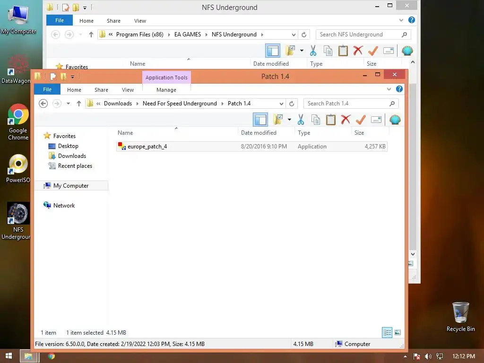Screen dimensions: 484x363
Task: Open File menu in NFS Underground window
Action: (x=60, y=20)
